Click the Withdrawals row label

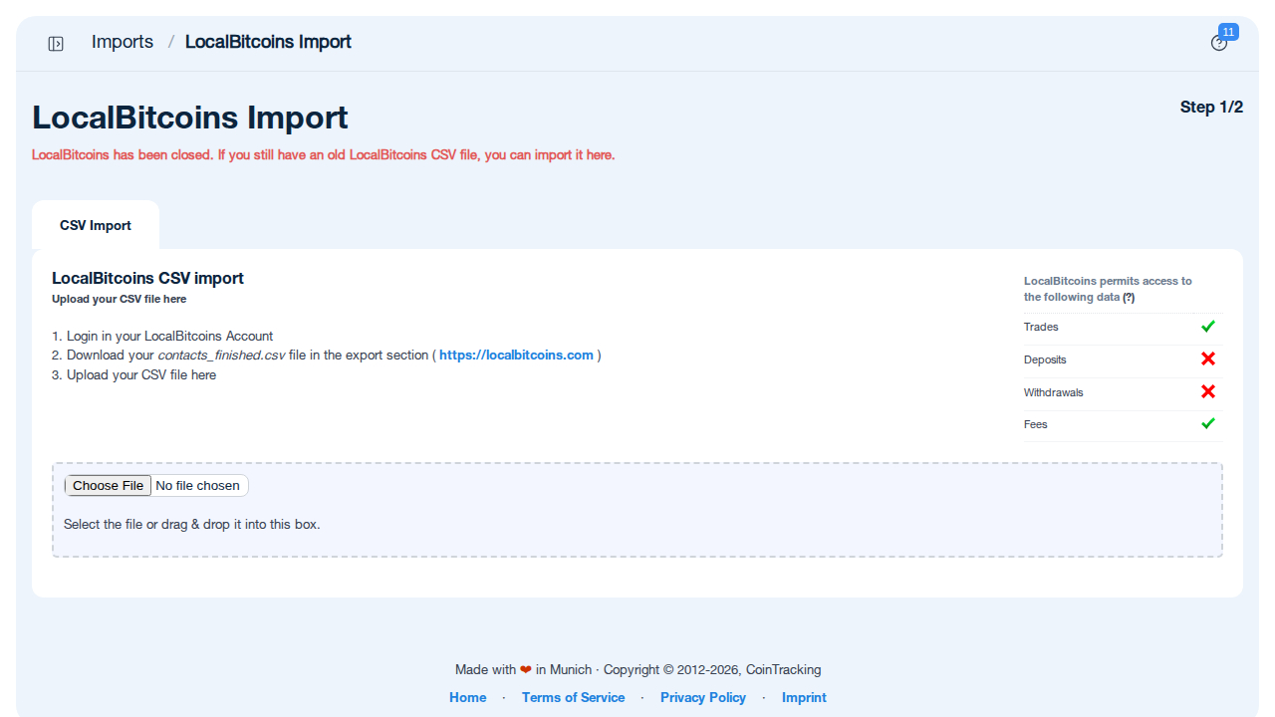pyautogui.click(x=1054, y=392)
